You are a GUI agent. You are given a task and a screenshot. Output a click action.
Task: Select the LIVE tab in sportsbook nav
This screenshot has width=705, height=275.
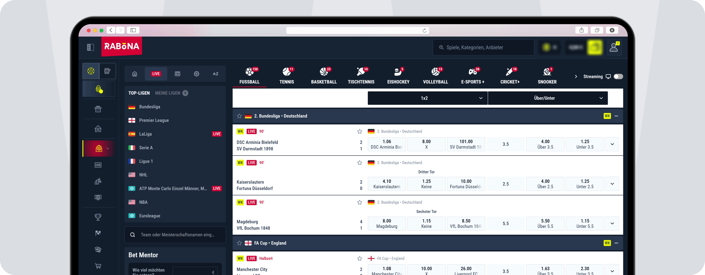click(x=156, y=74)
